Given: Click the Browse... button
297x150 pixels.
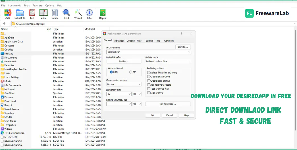Looking at the screenshot, I should pyautogui.click(x=183, y=47).
